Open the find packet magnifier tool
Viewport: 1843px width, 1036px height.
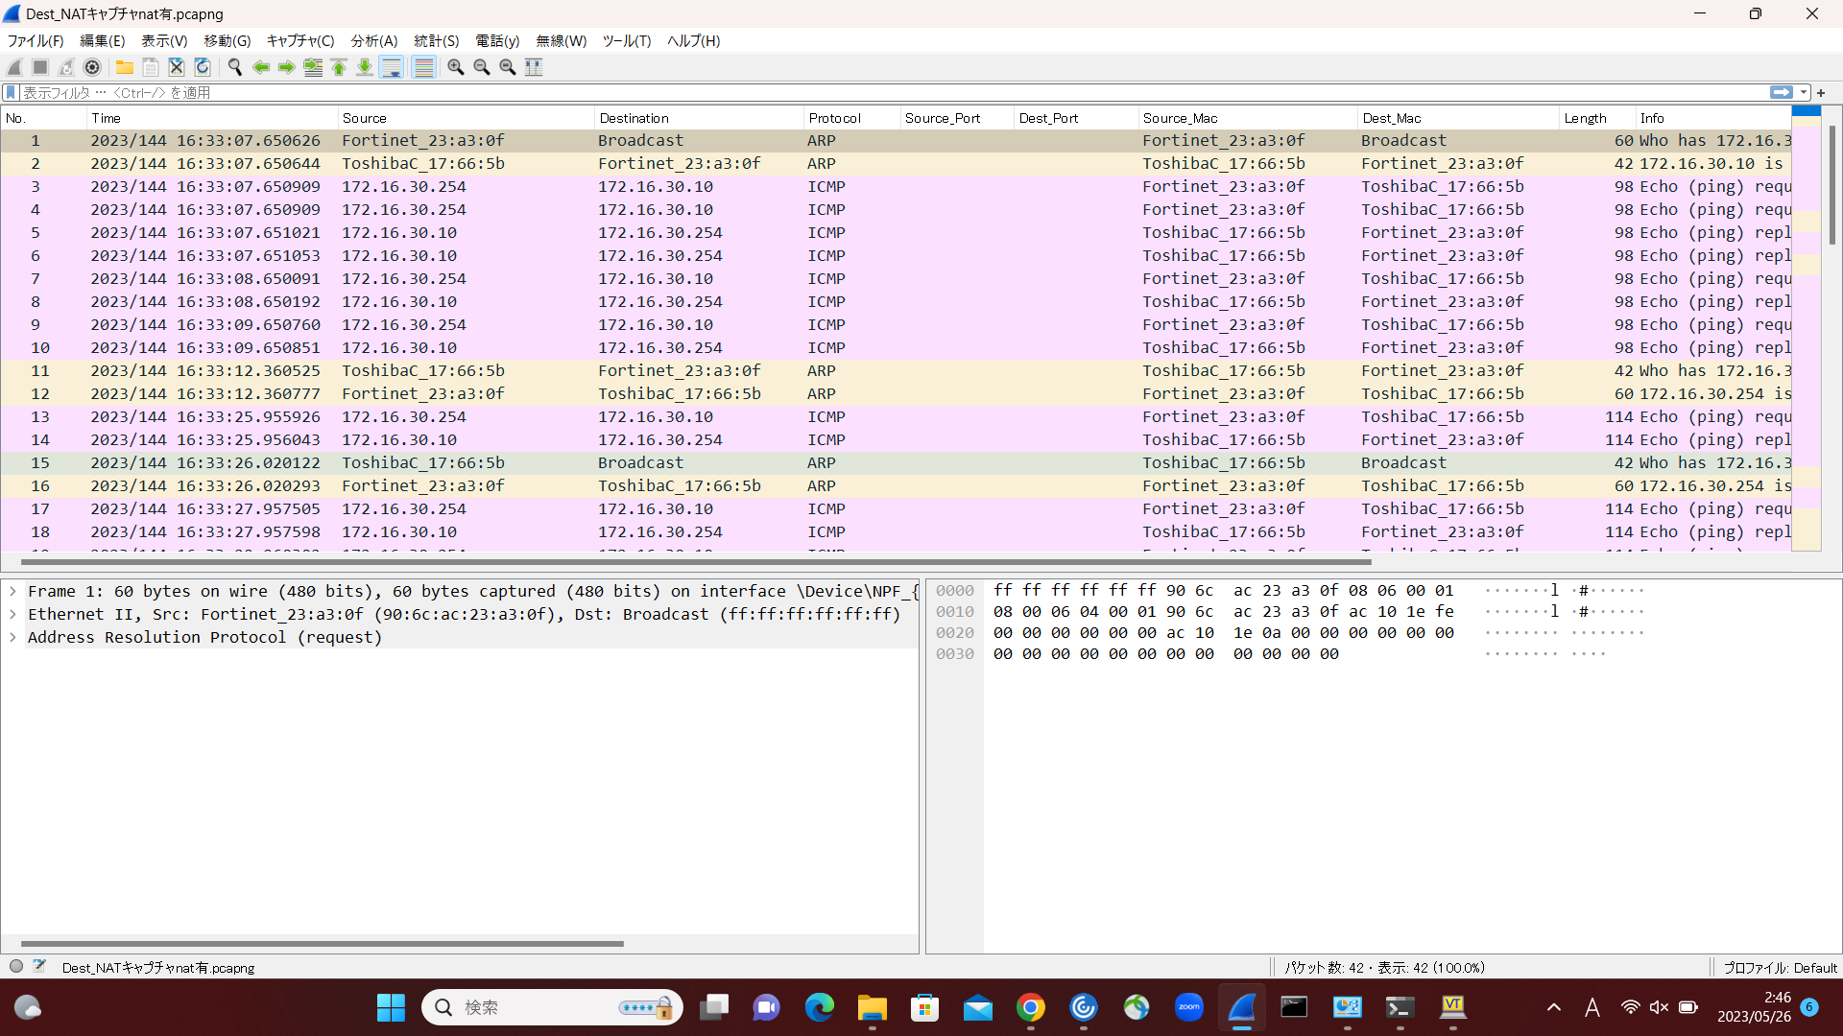(x=234, y=67)
